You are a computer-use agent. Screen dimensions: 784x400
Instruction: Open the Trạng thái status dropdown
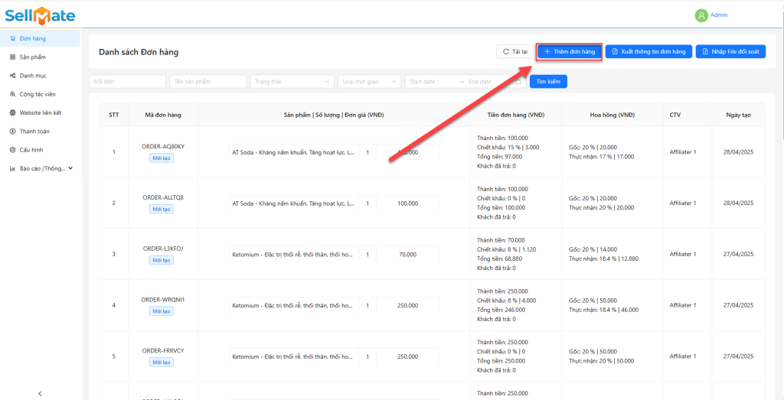click(x=292, y=81)
